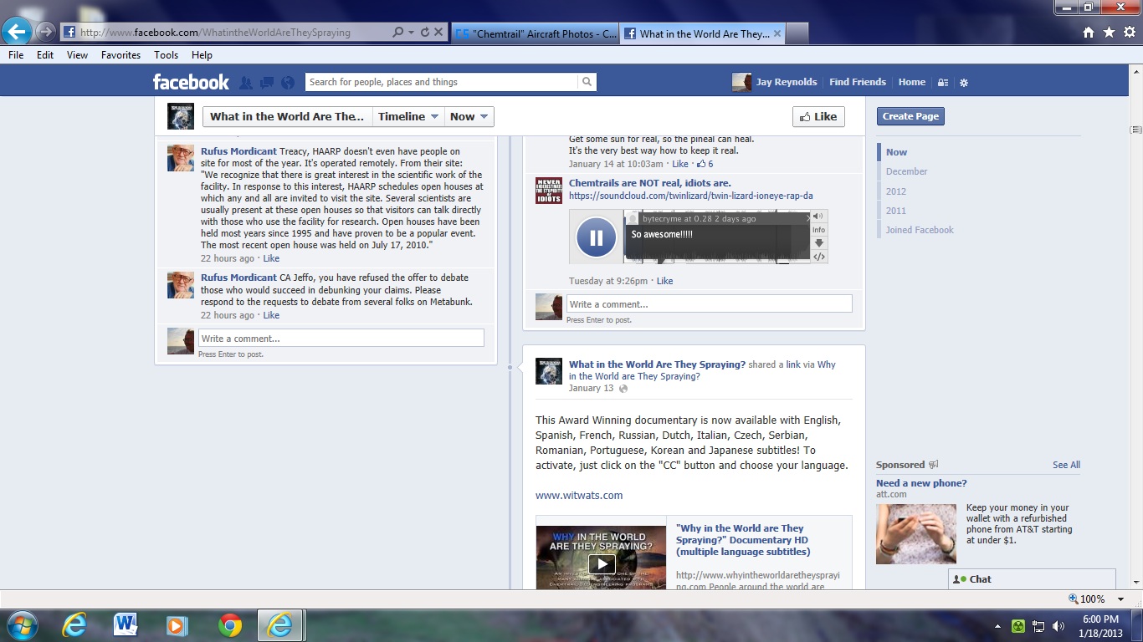Click the Facebook logo
Viewport: 1143px width, 642px height.
(x=191, y=82)
